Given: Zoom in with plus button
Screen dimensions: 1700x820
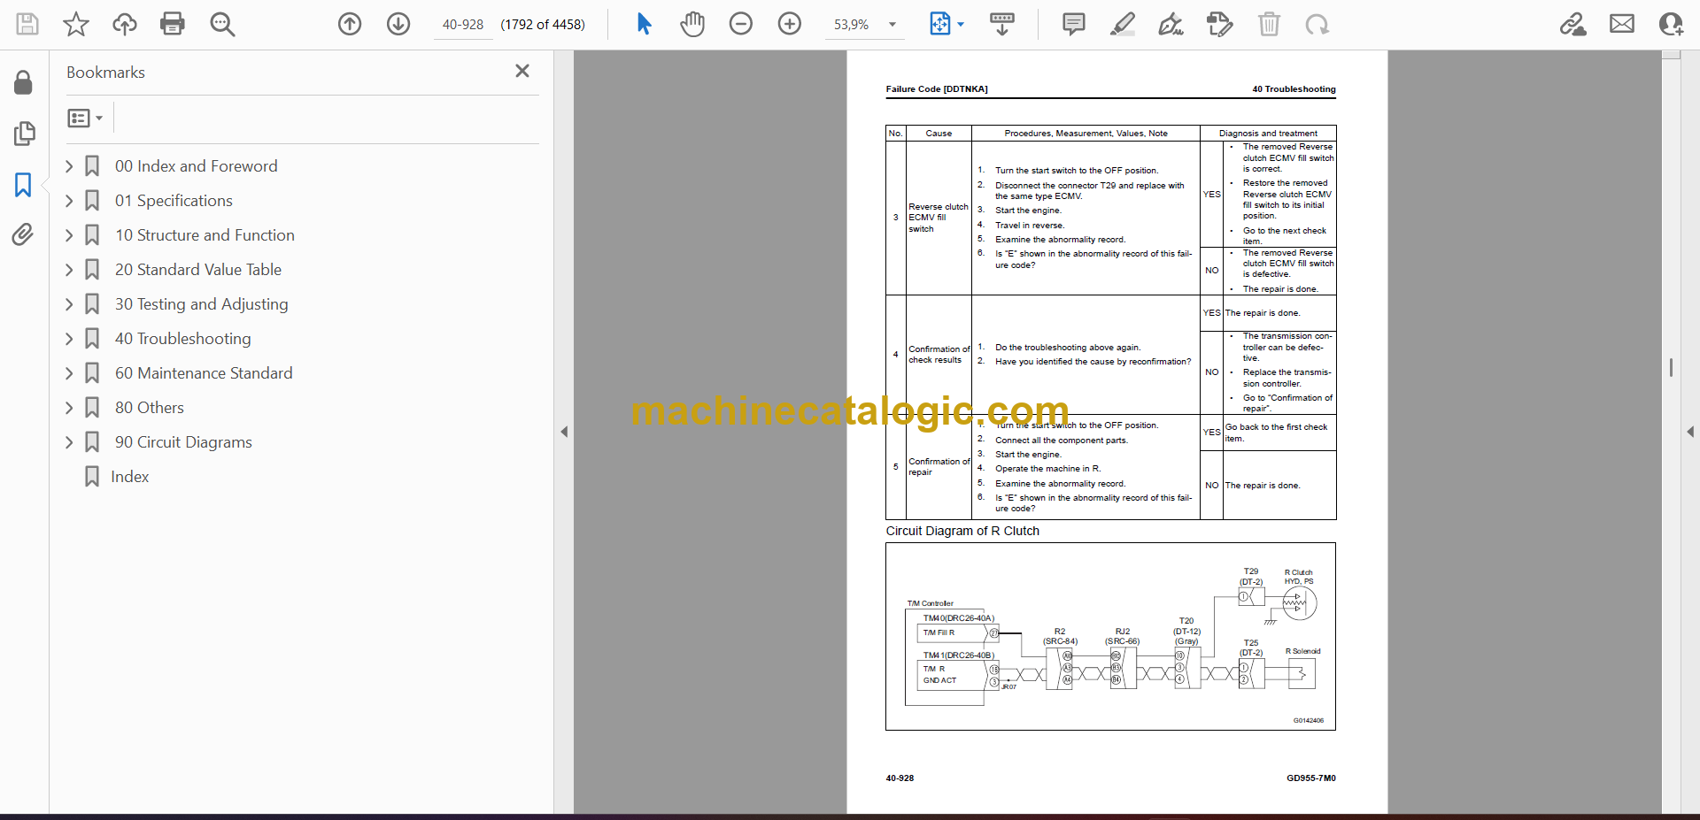Looking at the screenshot, I should point(790,24).
